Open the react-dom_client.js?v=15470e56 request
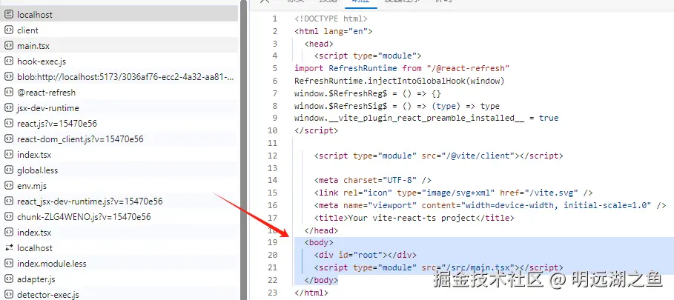The image size is (674, 300). [119, 139]
